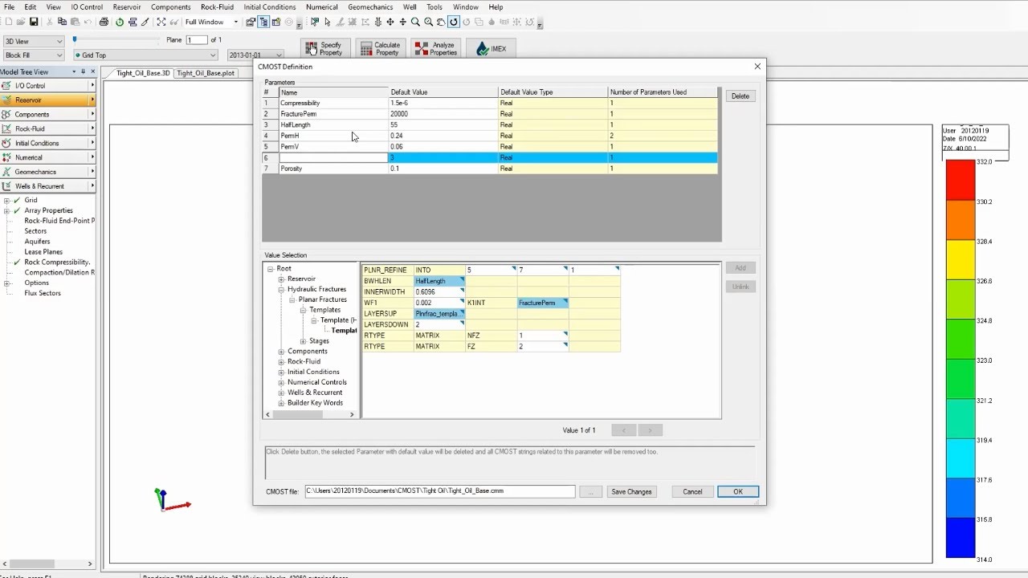The width and height of the screenshot is (1028, 578).
Task: Select the magnifier Zoom tool icon
Action: click(x=415, y=22)
